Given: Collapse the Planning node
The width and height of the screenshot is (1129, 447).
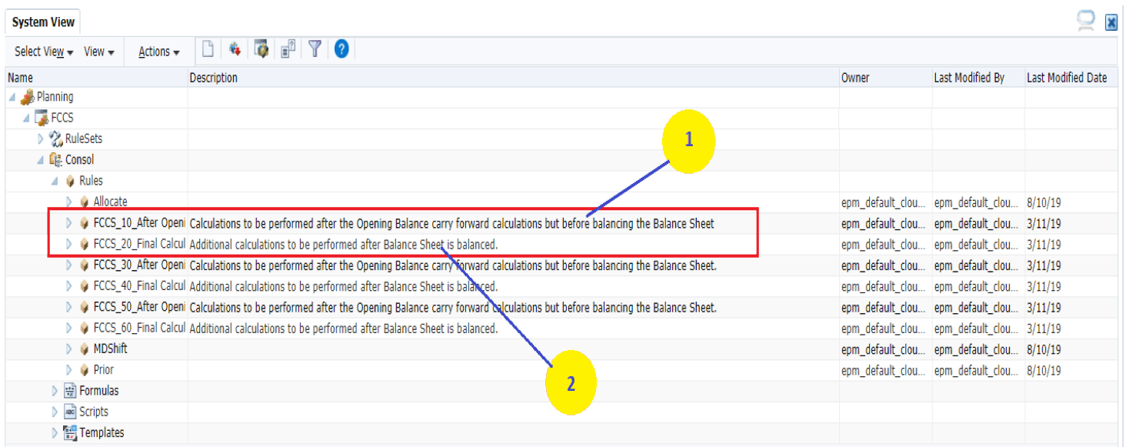Looking at the screenshot, I should click(12, 98).
